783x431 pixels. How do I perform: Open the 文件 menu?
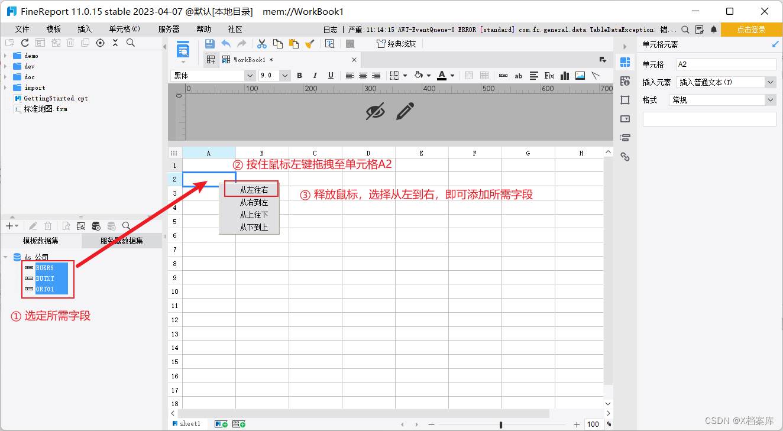click(22, 29)
